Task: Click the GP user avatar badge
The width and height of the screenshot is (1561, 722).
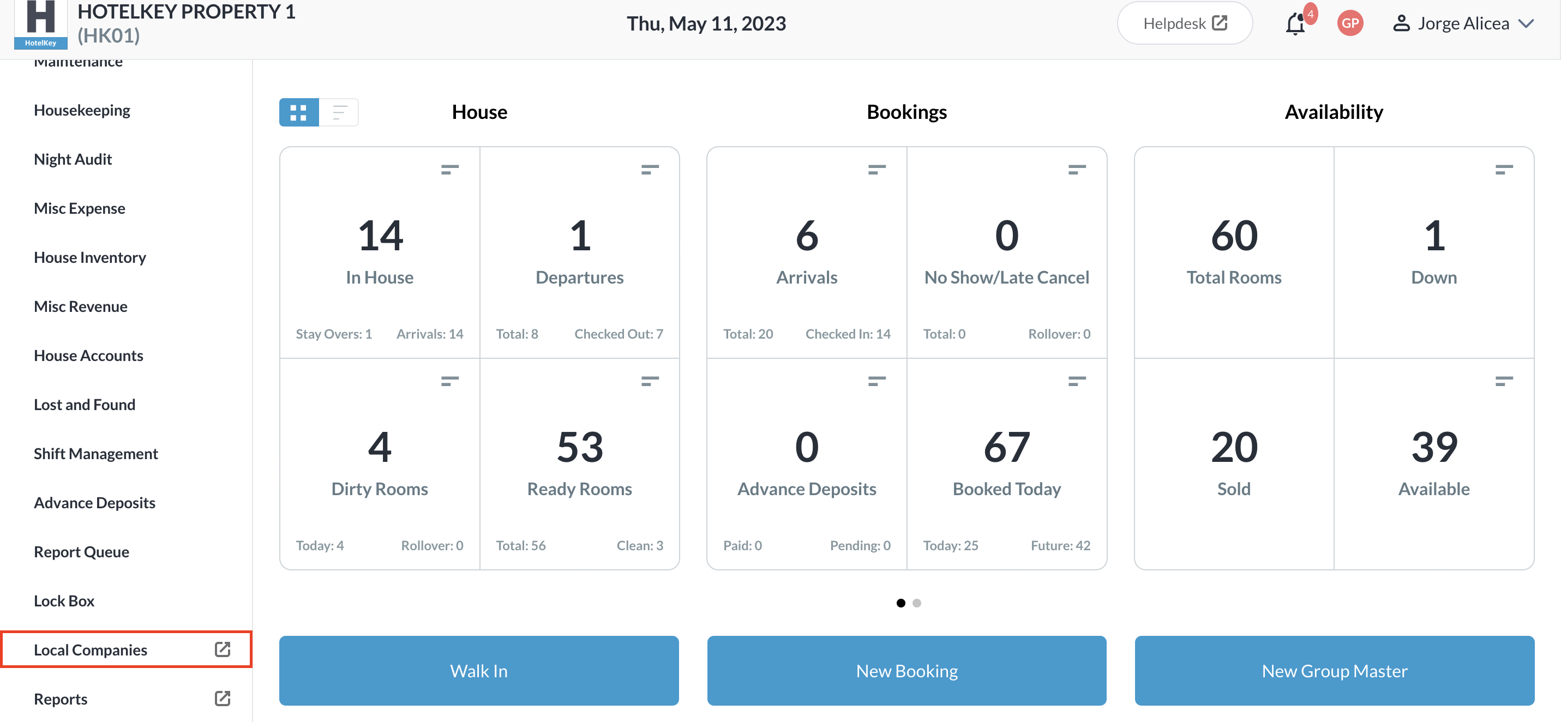Action: tap(1349, 23)
